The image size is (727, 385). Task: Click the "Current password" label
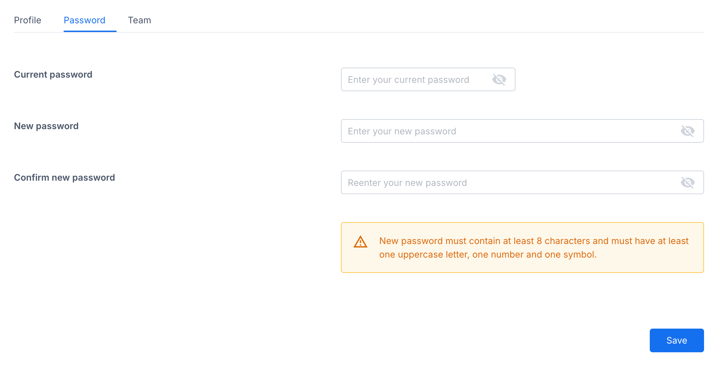point(53,74)
